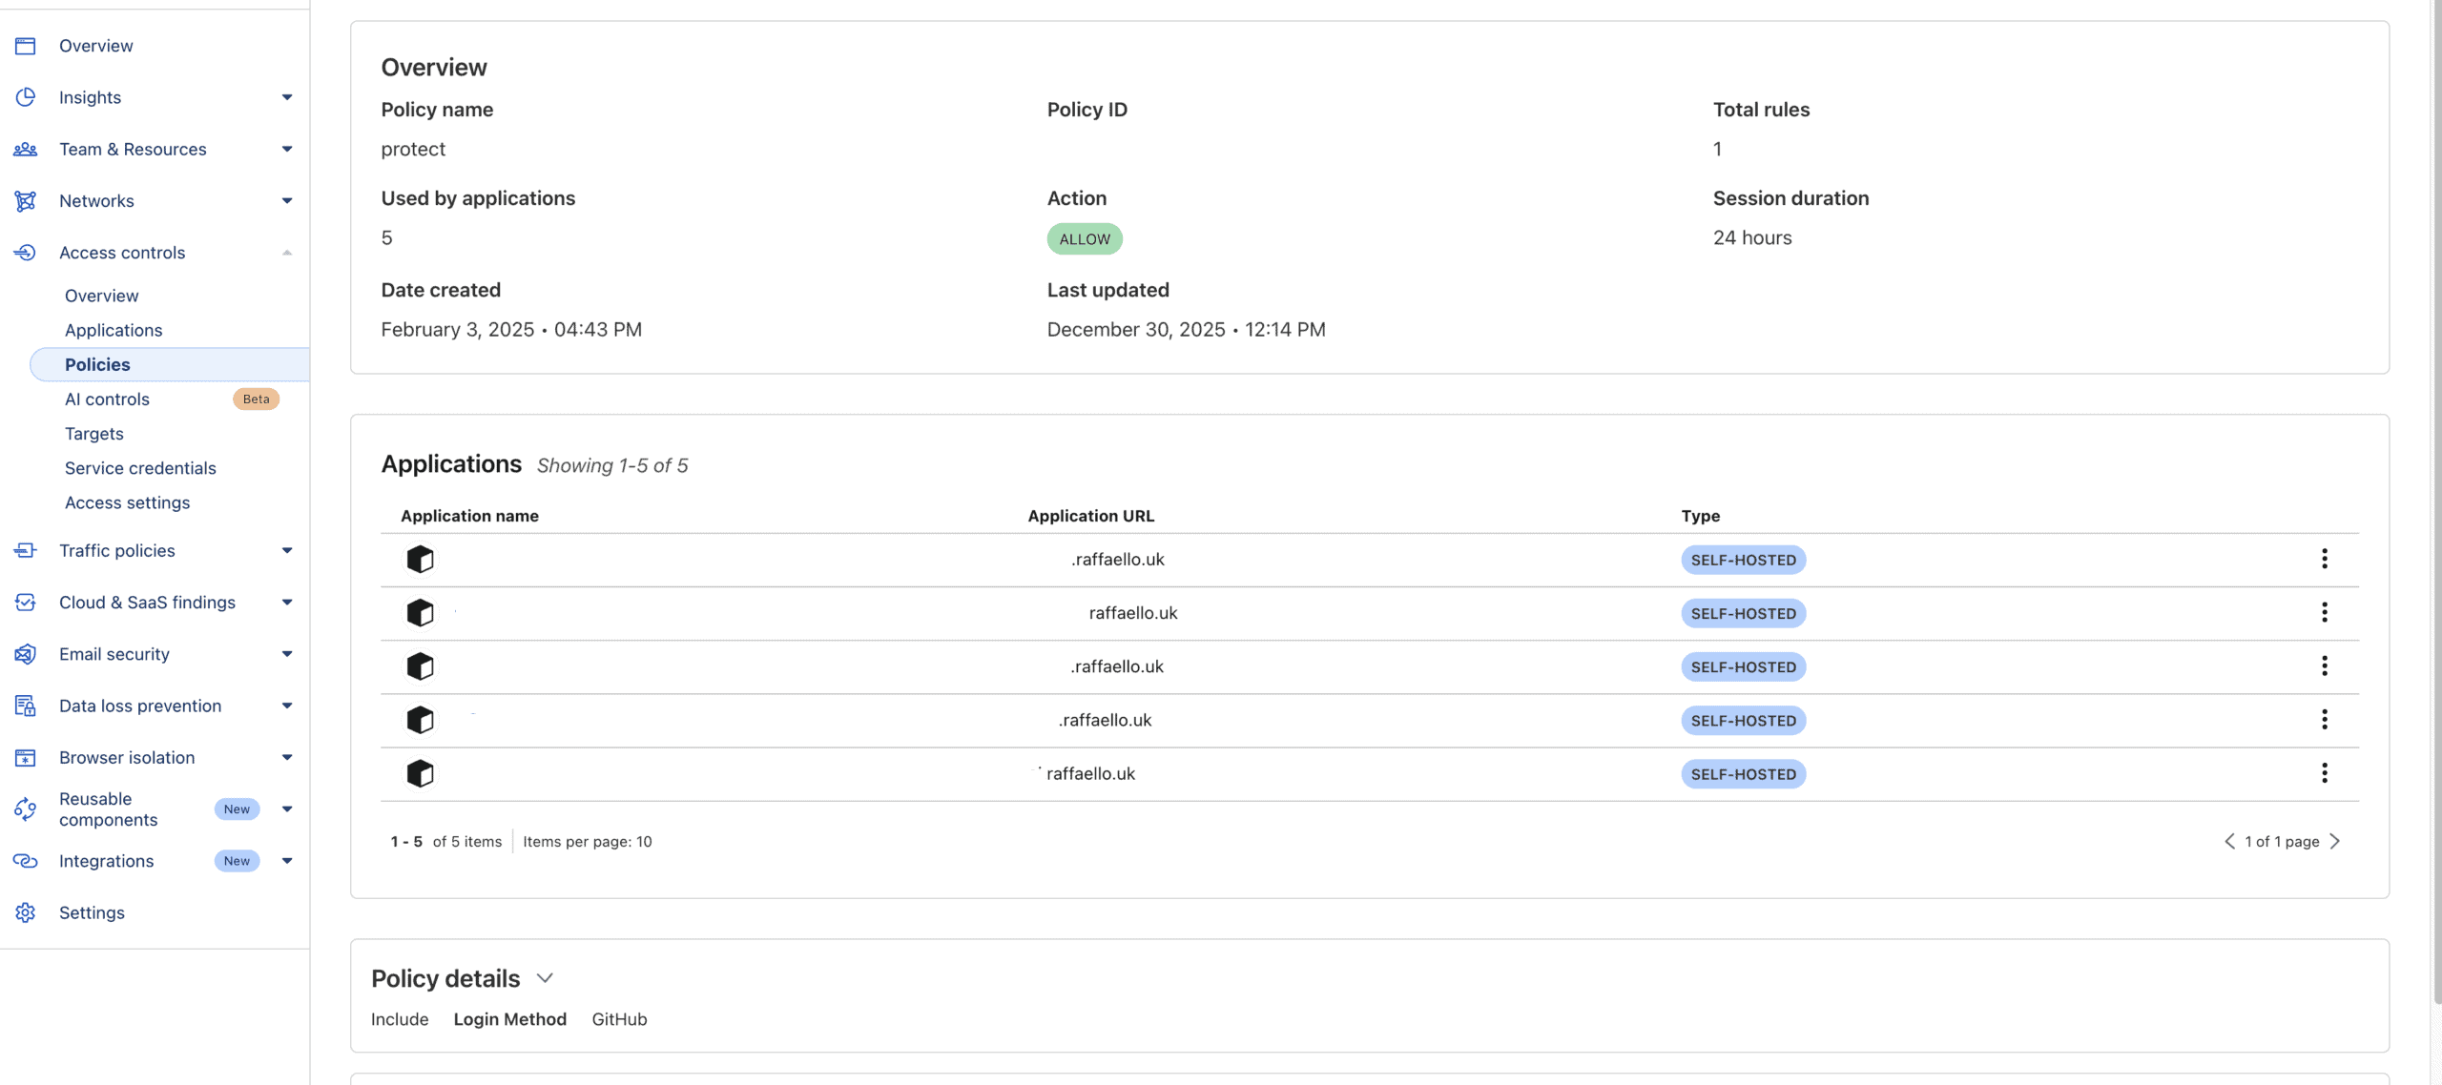Viewport: 2442px width, 1085px height.
Task: Click the Email security label
Action: click(114, 654)
